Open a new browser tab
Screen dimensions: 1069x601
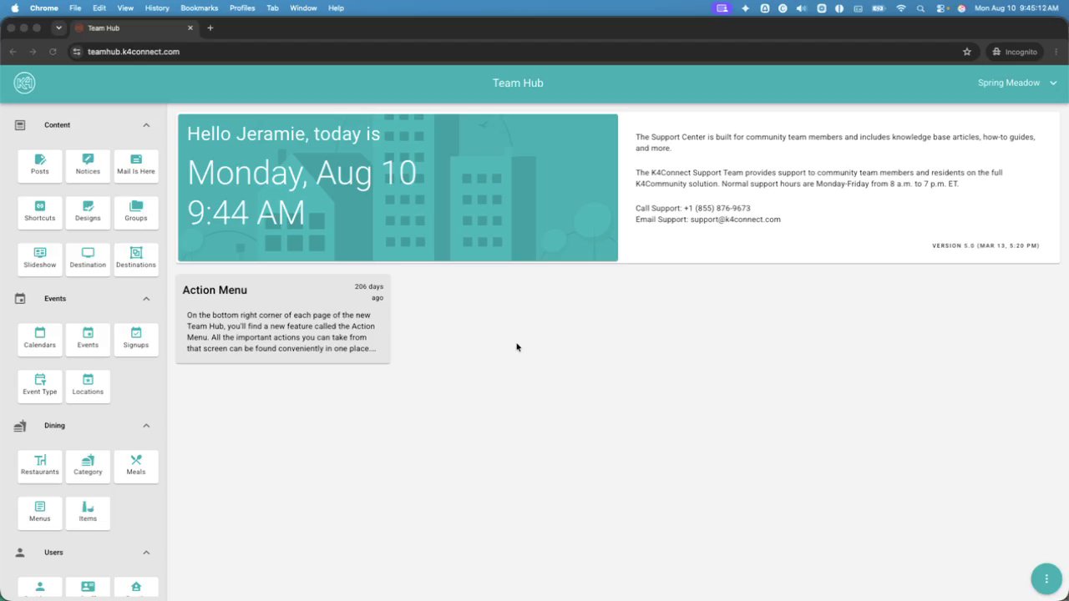coord(210,28)
